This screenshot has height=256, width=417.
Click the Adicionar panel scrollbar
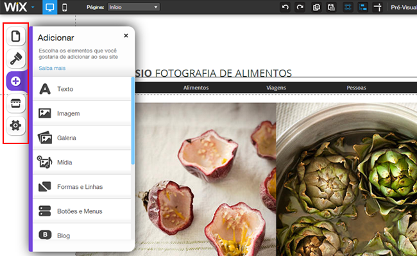click(133, 121)
